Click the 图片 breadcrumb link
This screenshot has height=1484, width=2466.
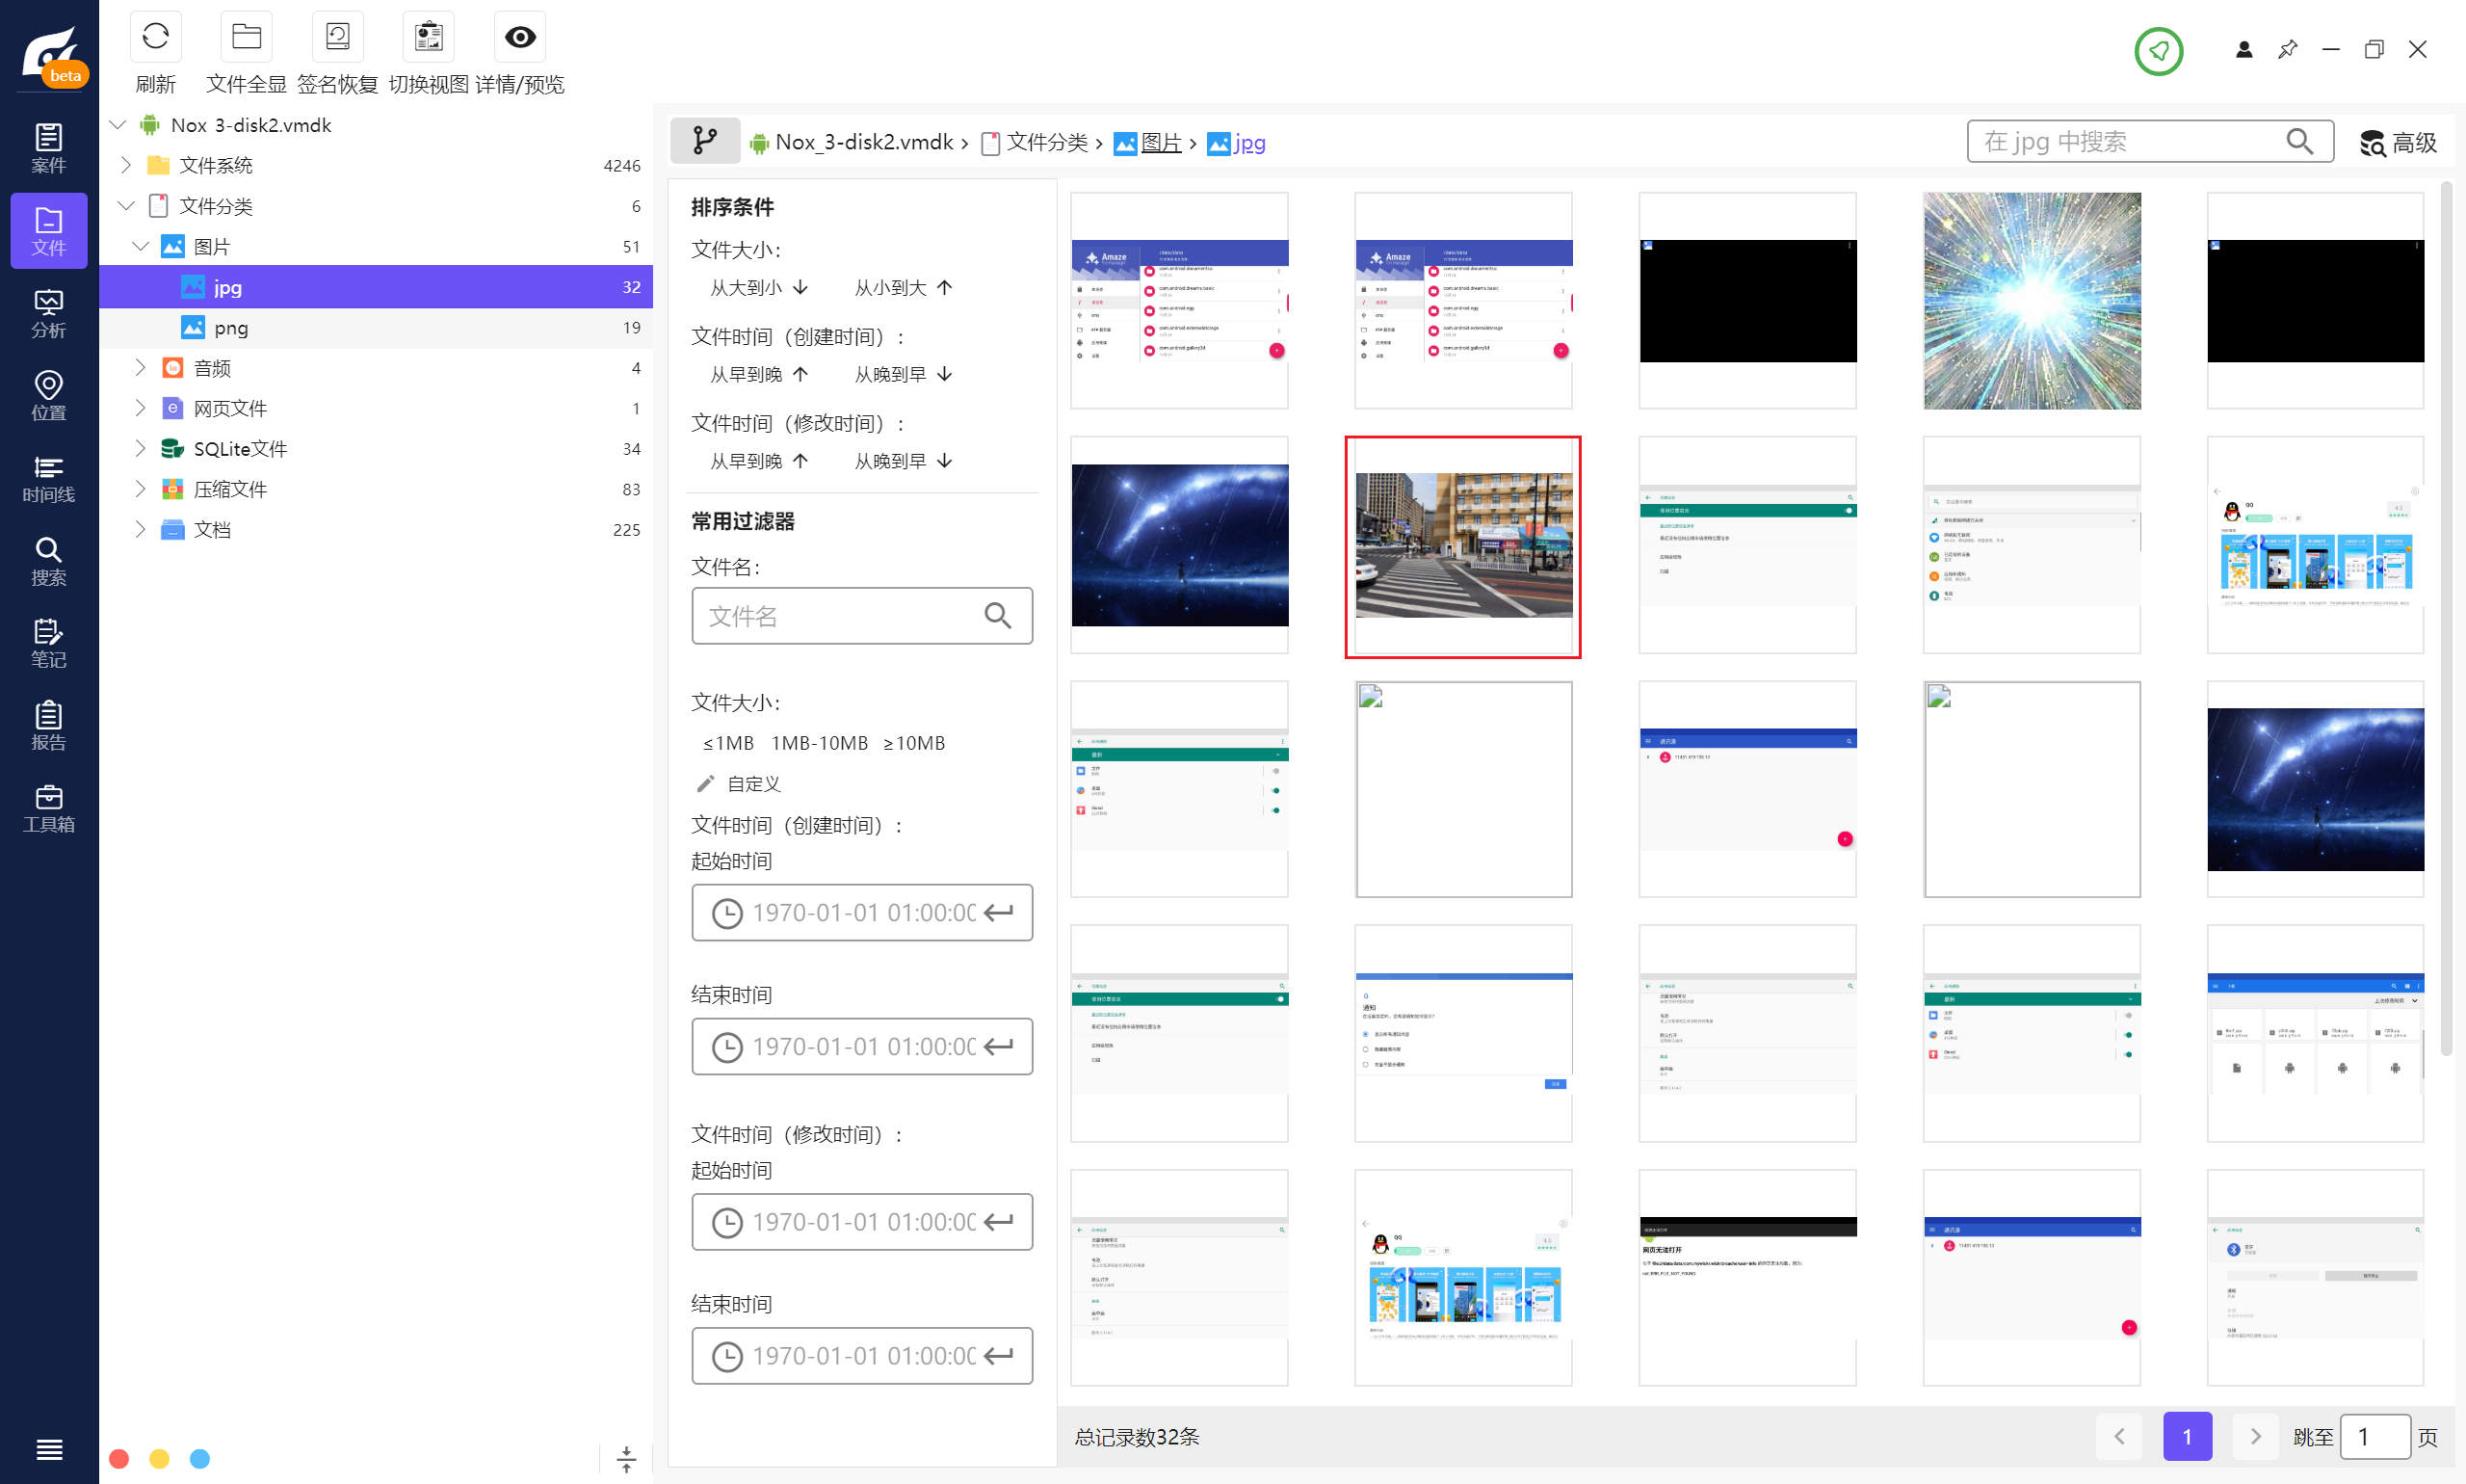(x=1147, y=142)
